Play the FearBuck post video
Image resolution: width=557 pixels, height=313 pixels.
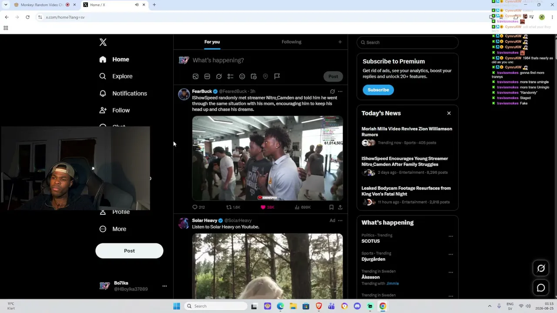point(268,158)
